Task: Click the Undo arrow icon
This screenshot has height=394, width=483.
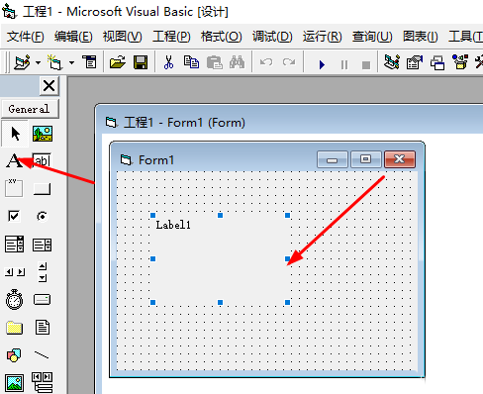Action: click(266, 62)
